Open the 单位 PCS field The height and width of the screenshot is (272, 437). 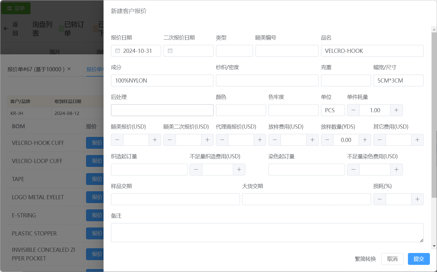coord(333,110)
